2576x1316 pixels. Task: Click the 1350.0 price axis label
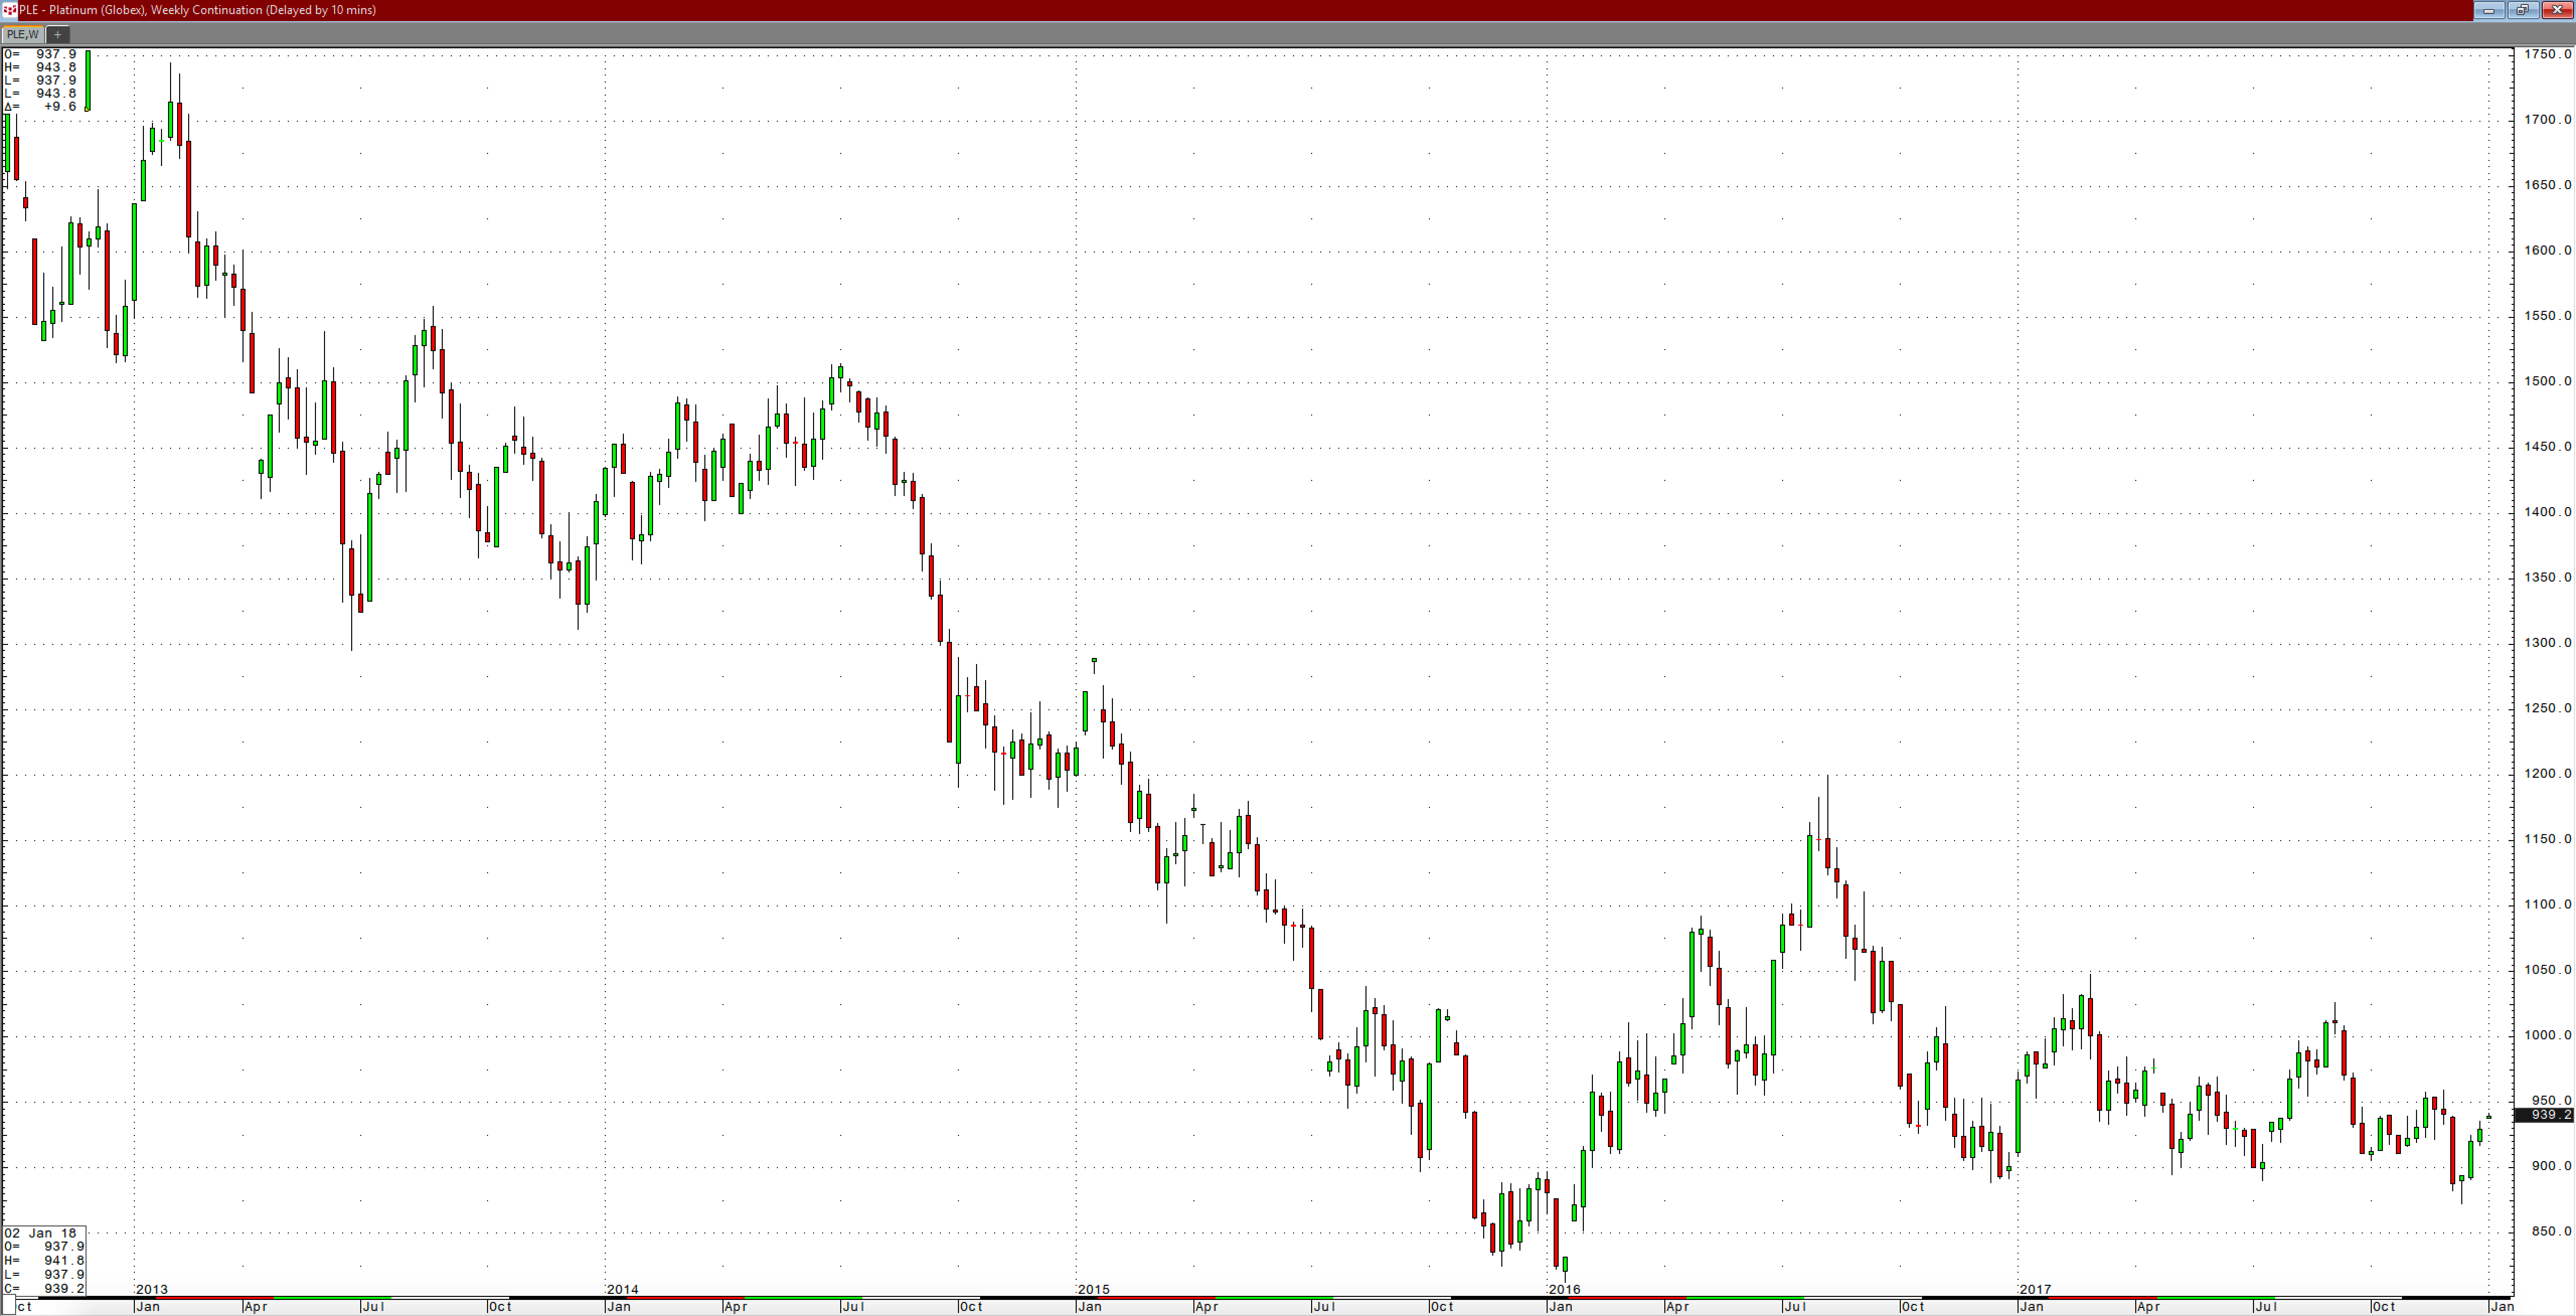(2547, 577)
